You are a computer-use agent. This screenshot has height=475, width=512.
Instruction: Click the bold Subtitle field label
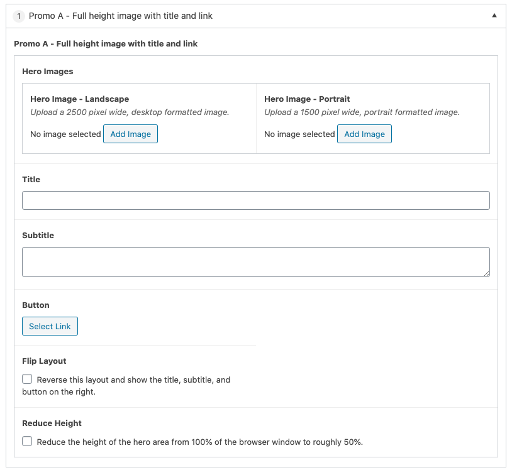[38, 236]
